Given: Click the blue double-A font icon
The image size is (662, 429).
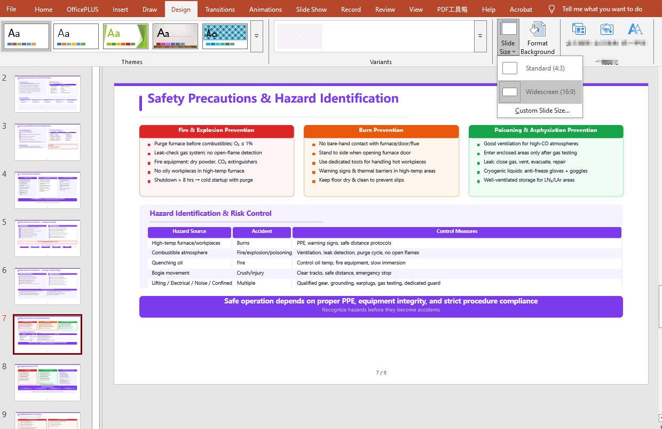Looking at the screenshot, I should [635, 29].
